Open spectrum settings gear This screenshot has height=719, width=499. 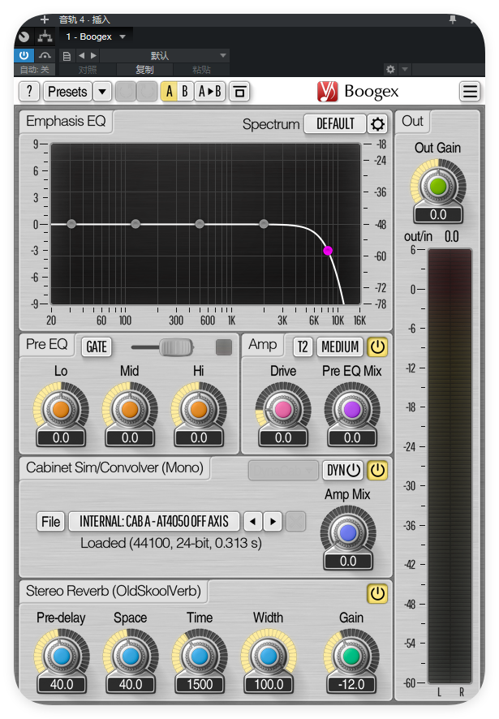[377, 124]
